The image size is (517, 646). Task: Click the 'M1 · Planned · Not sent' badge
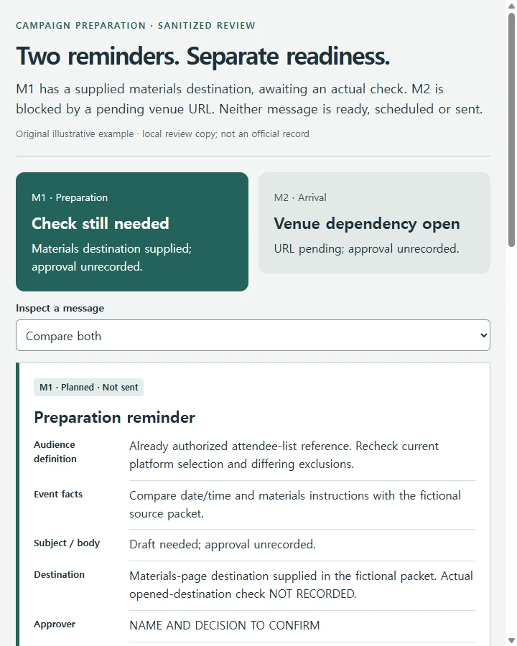click(x=88, y=388)
